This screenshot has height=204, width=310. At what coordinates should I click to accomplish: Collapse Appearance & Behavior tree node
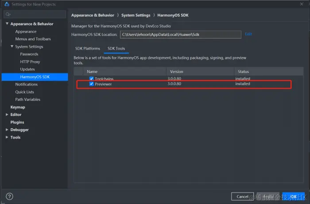[7, 24]
